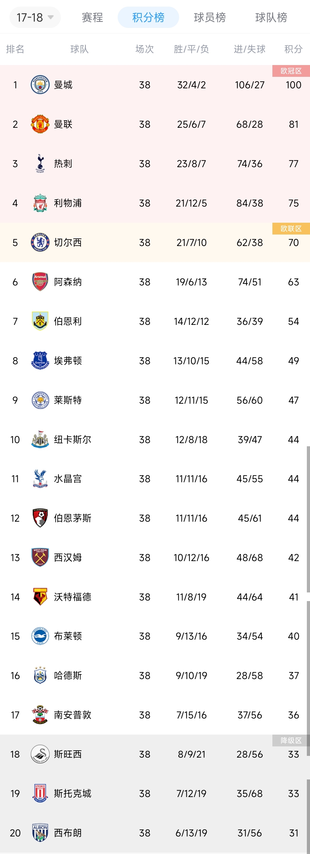Click the Arsenal crest icon
The height and width of the screenshot is (854, 310).
40,282
